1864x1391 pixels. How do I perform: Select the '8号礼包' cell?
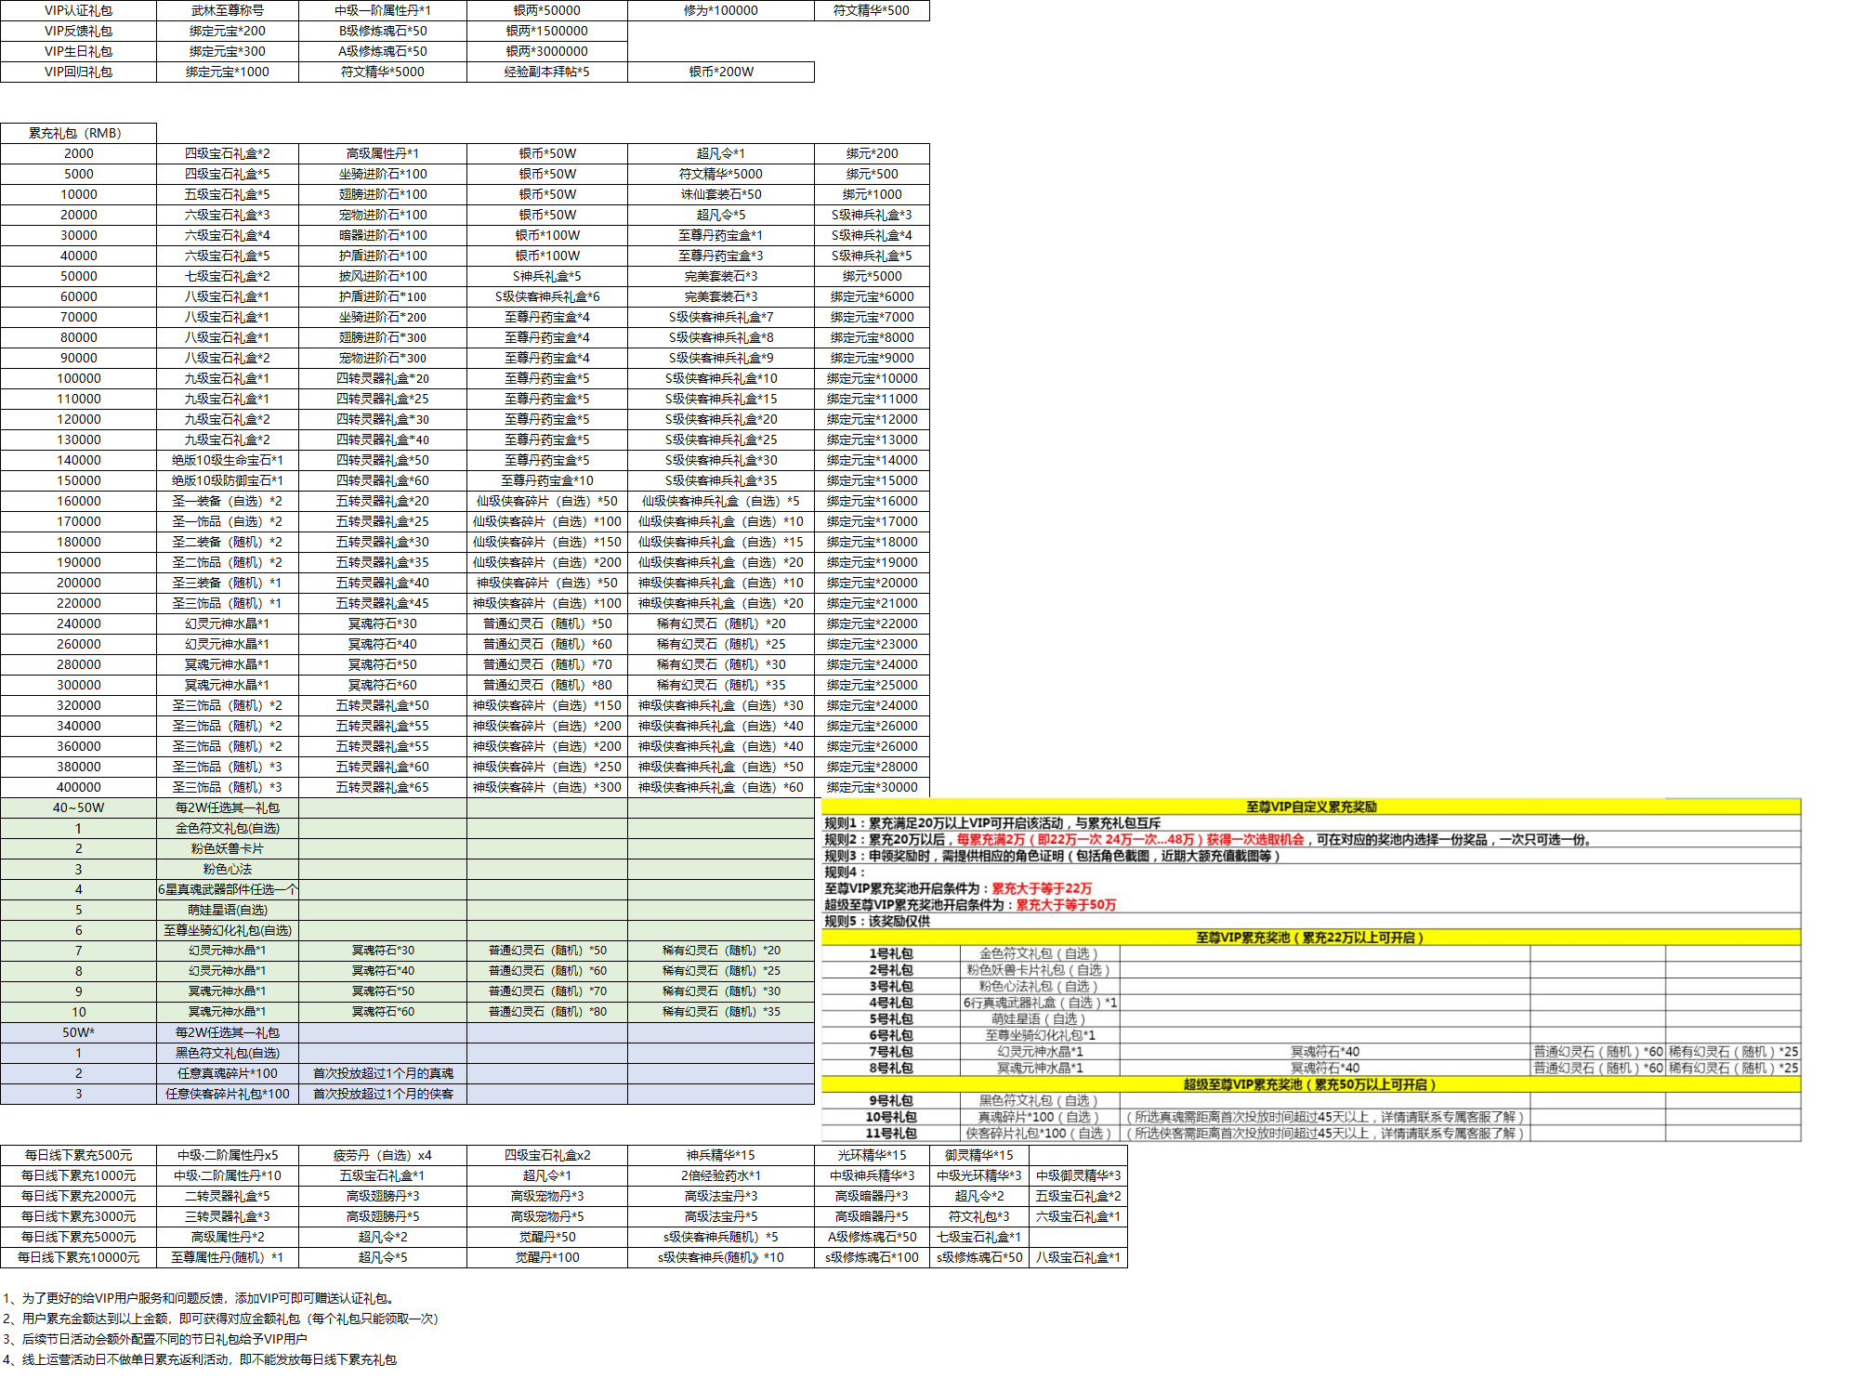tap(891, 1068)
